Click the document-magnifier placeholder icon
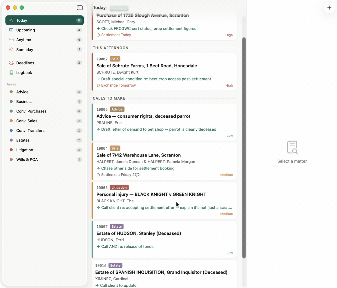The height and width of the screenshot is (288, 337). click(x=292, y=147)
